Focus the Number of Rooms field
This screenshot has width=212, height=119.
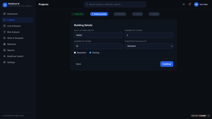click(x=98, y=46)
